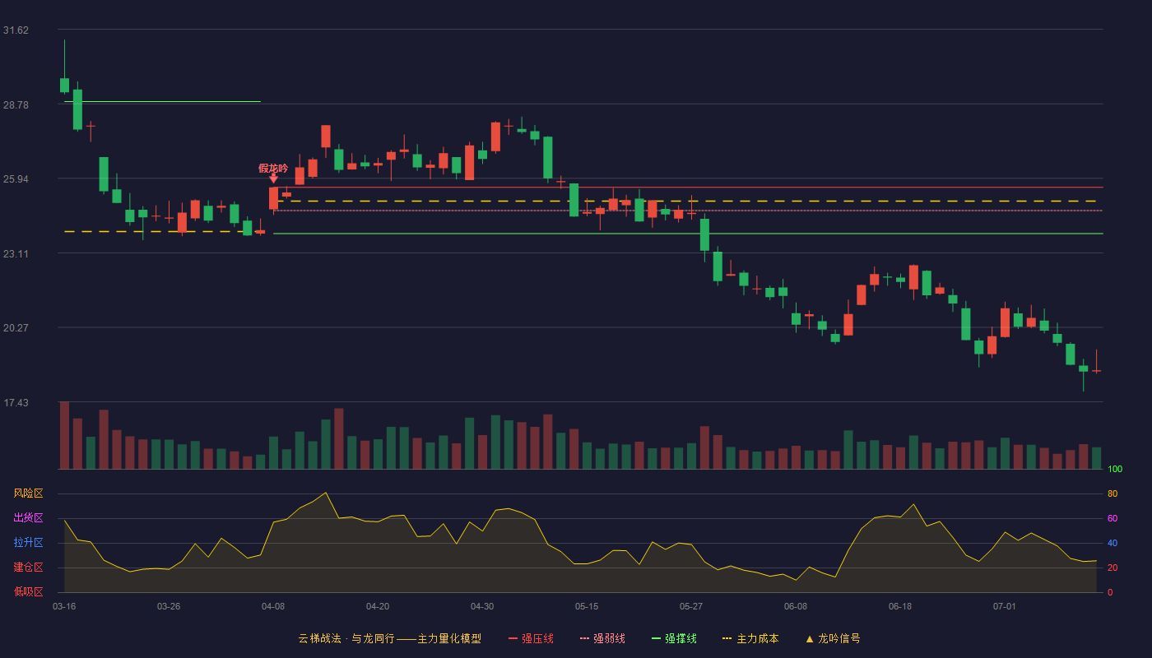Click the first tall red volume bar
The width and height of the screenshot is (1152, 658).
point(64,435)
